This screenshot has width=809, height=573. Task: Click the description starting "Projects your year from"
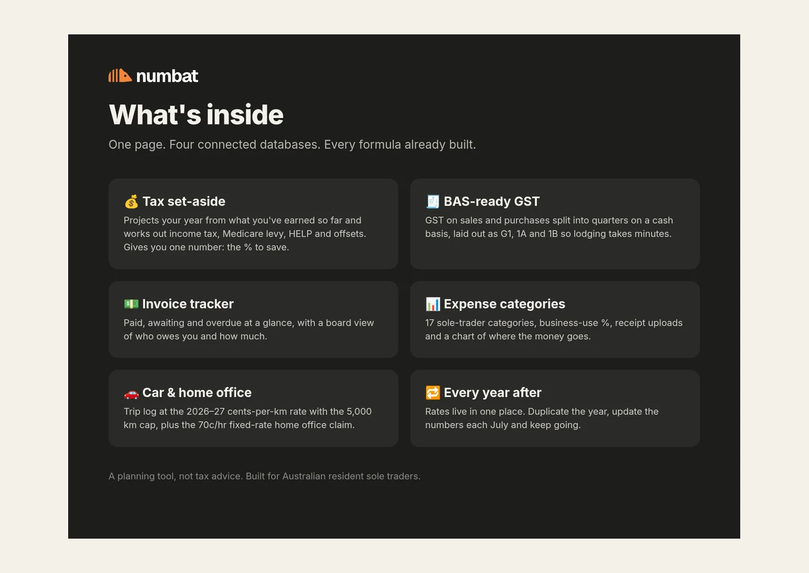point(245,234)
